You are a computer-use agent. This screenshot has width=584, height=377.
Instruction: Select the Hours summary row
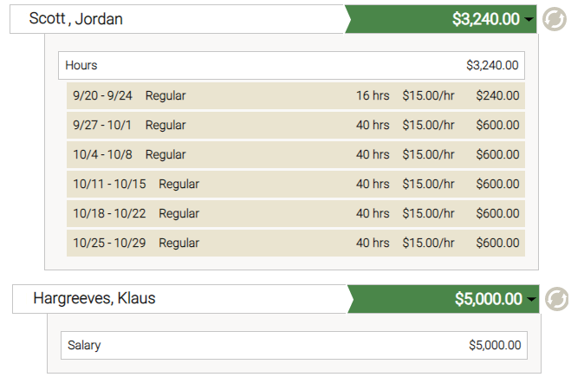[292, 65]
